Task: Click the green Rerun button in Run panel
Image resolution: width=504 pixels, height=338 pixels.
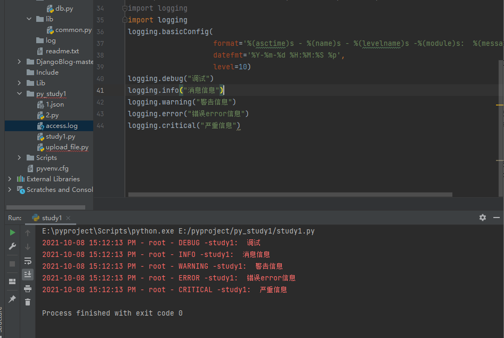Action: [x=12, y=232]
